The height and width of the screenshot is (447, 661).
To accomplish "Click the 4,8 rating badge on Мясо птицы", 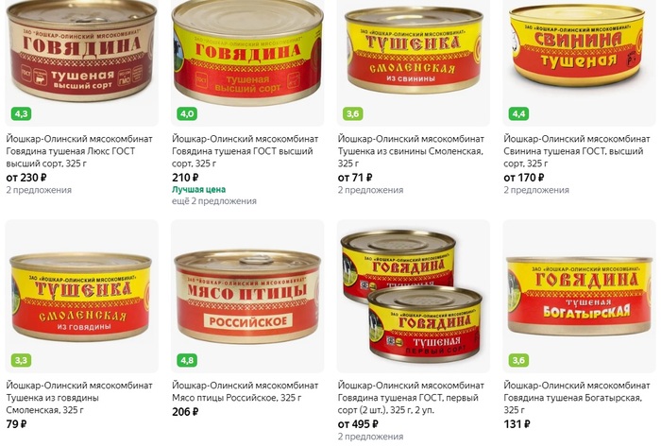I will (187, 361).
